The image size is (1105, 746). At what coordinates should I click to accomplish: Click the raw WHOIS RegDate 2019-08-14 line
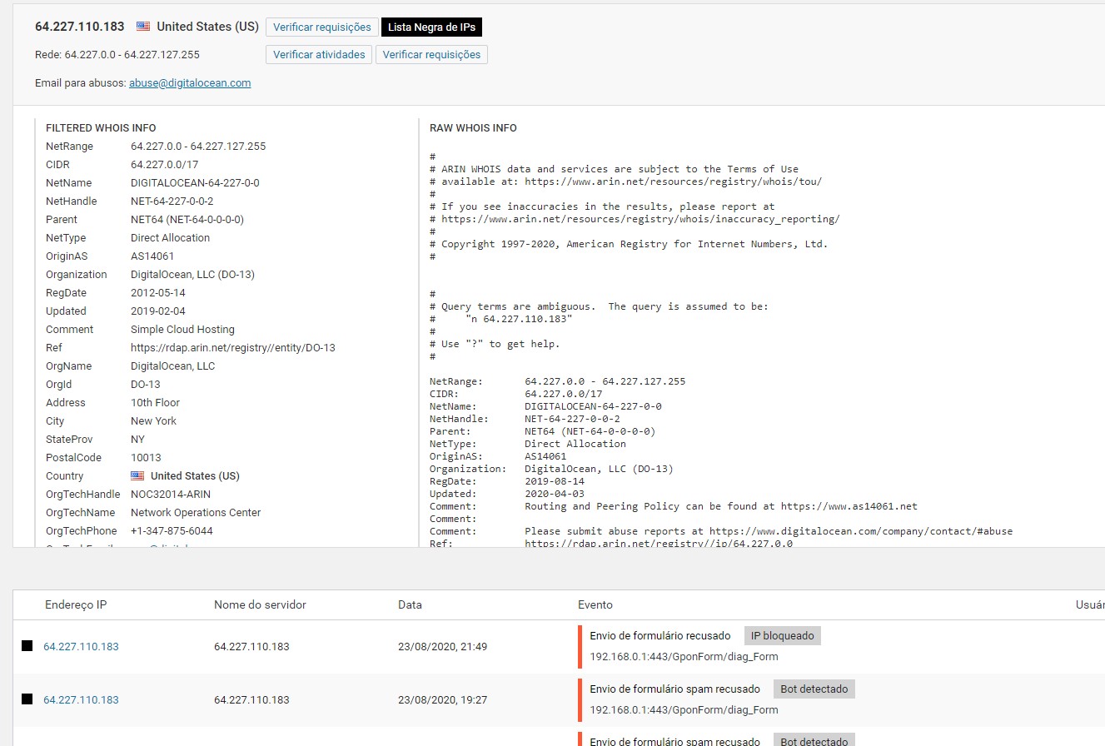[507, 482]
